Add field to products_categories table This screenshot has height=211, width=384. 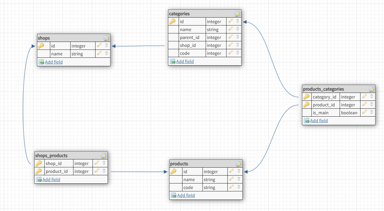(x=319, y=120)
